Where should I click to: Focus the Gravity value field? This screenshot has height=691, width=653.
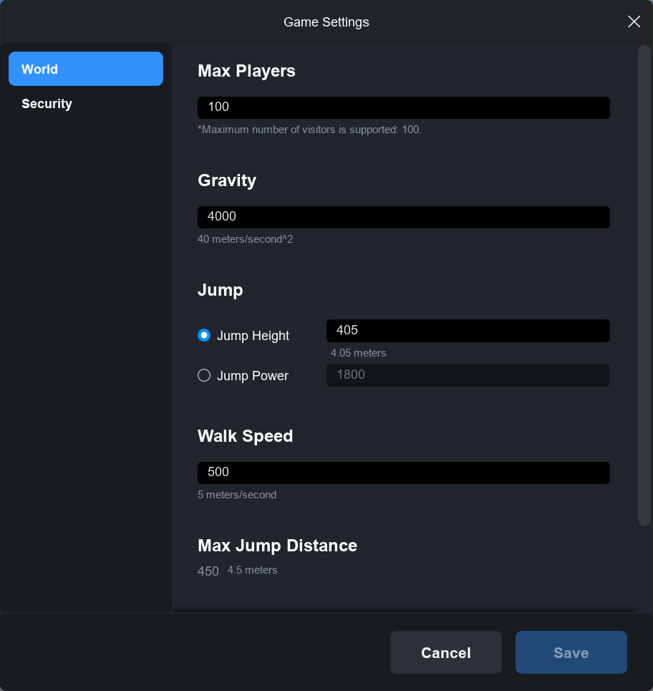point(403,217)
